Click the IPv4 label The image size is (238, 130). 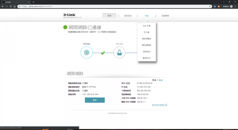(154, 80)
